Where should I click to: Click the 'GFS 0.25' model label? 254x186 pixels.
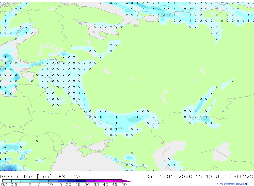pos(68,176)
